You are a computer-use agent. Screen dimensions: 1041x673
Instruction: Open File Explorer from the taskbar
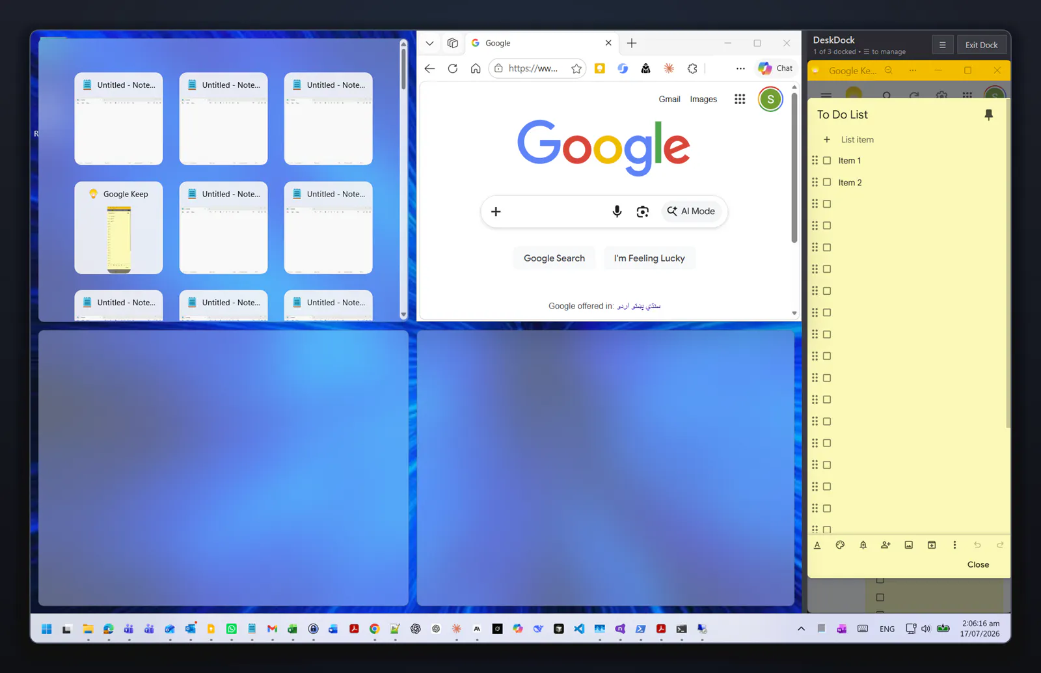(88, 629)
